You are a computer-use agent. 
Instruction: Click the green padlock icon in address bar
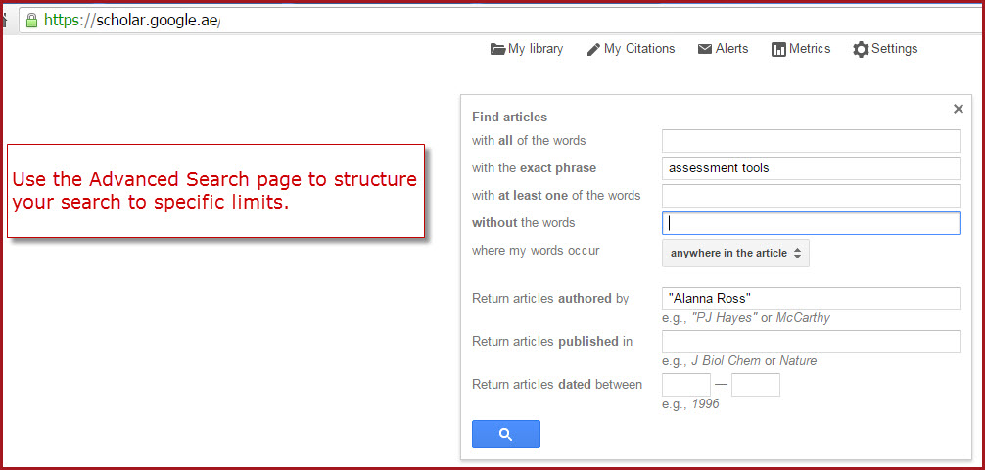click(31, 21)
